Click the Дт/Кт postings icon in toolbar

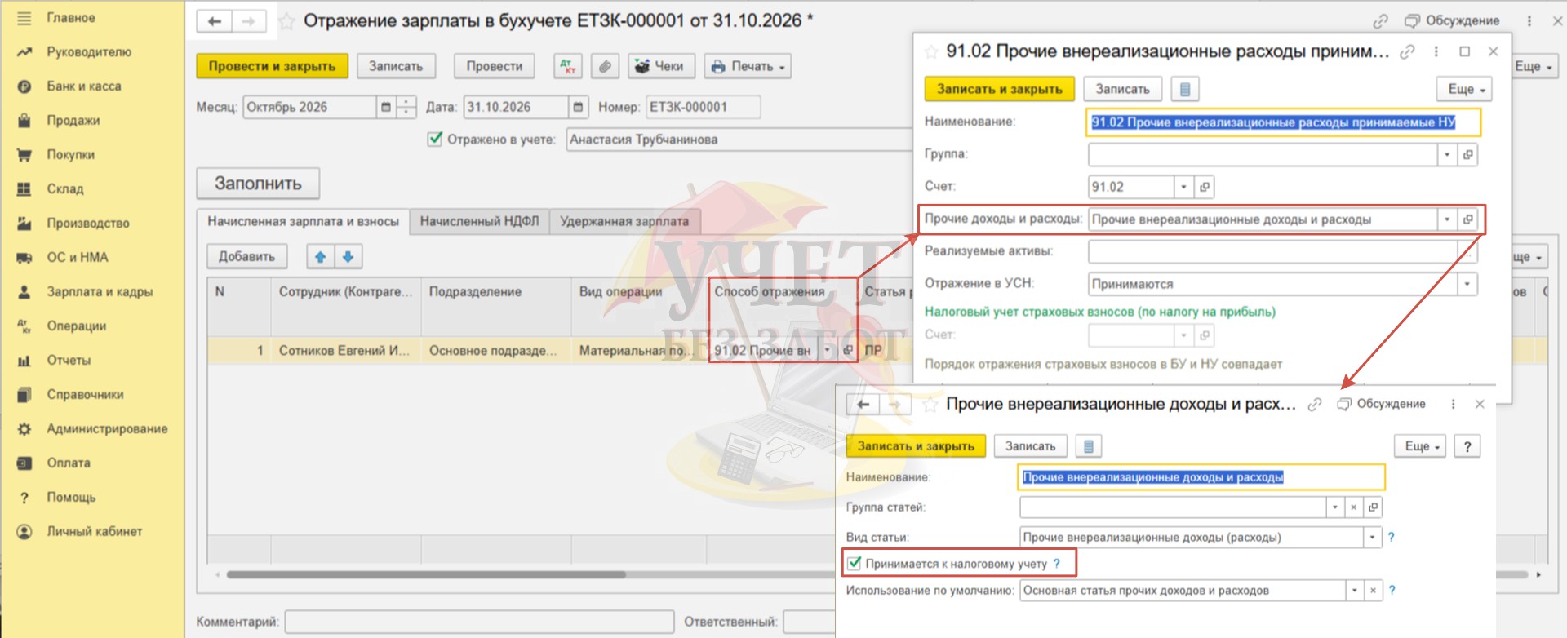coord(568,66)
